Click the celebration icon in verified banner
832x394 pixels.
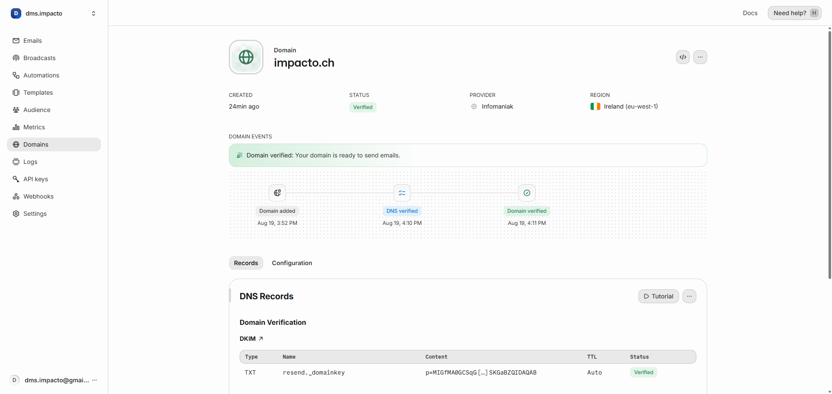pyautogui.click(x=240, y=155)
